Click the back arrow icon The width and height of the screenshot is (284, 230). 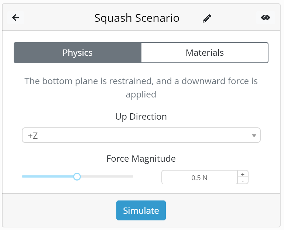[16, 18]
